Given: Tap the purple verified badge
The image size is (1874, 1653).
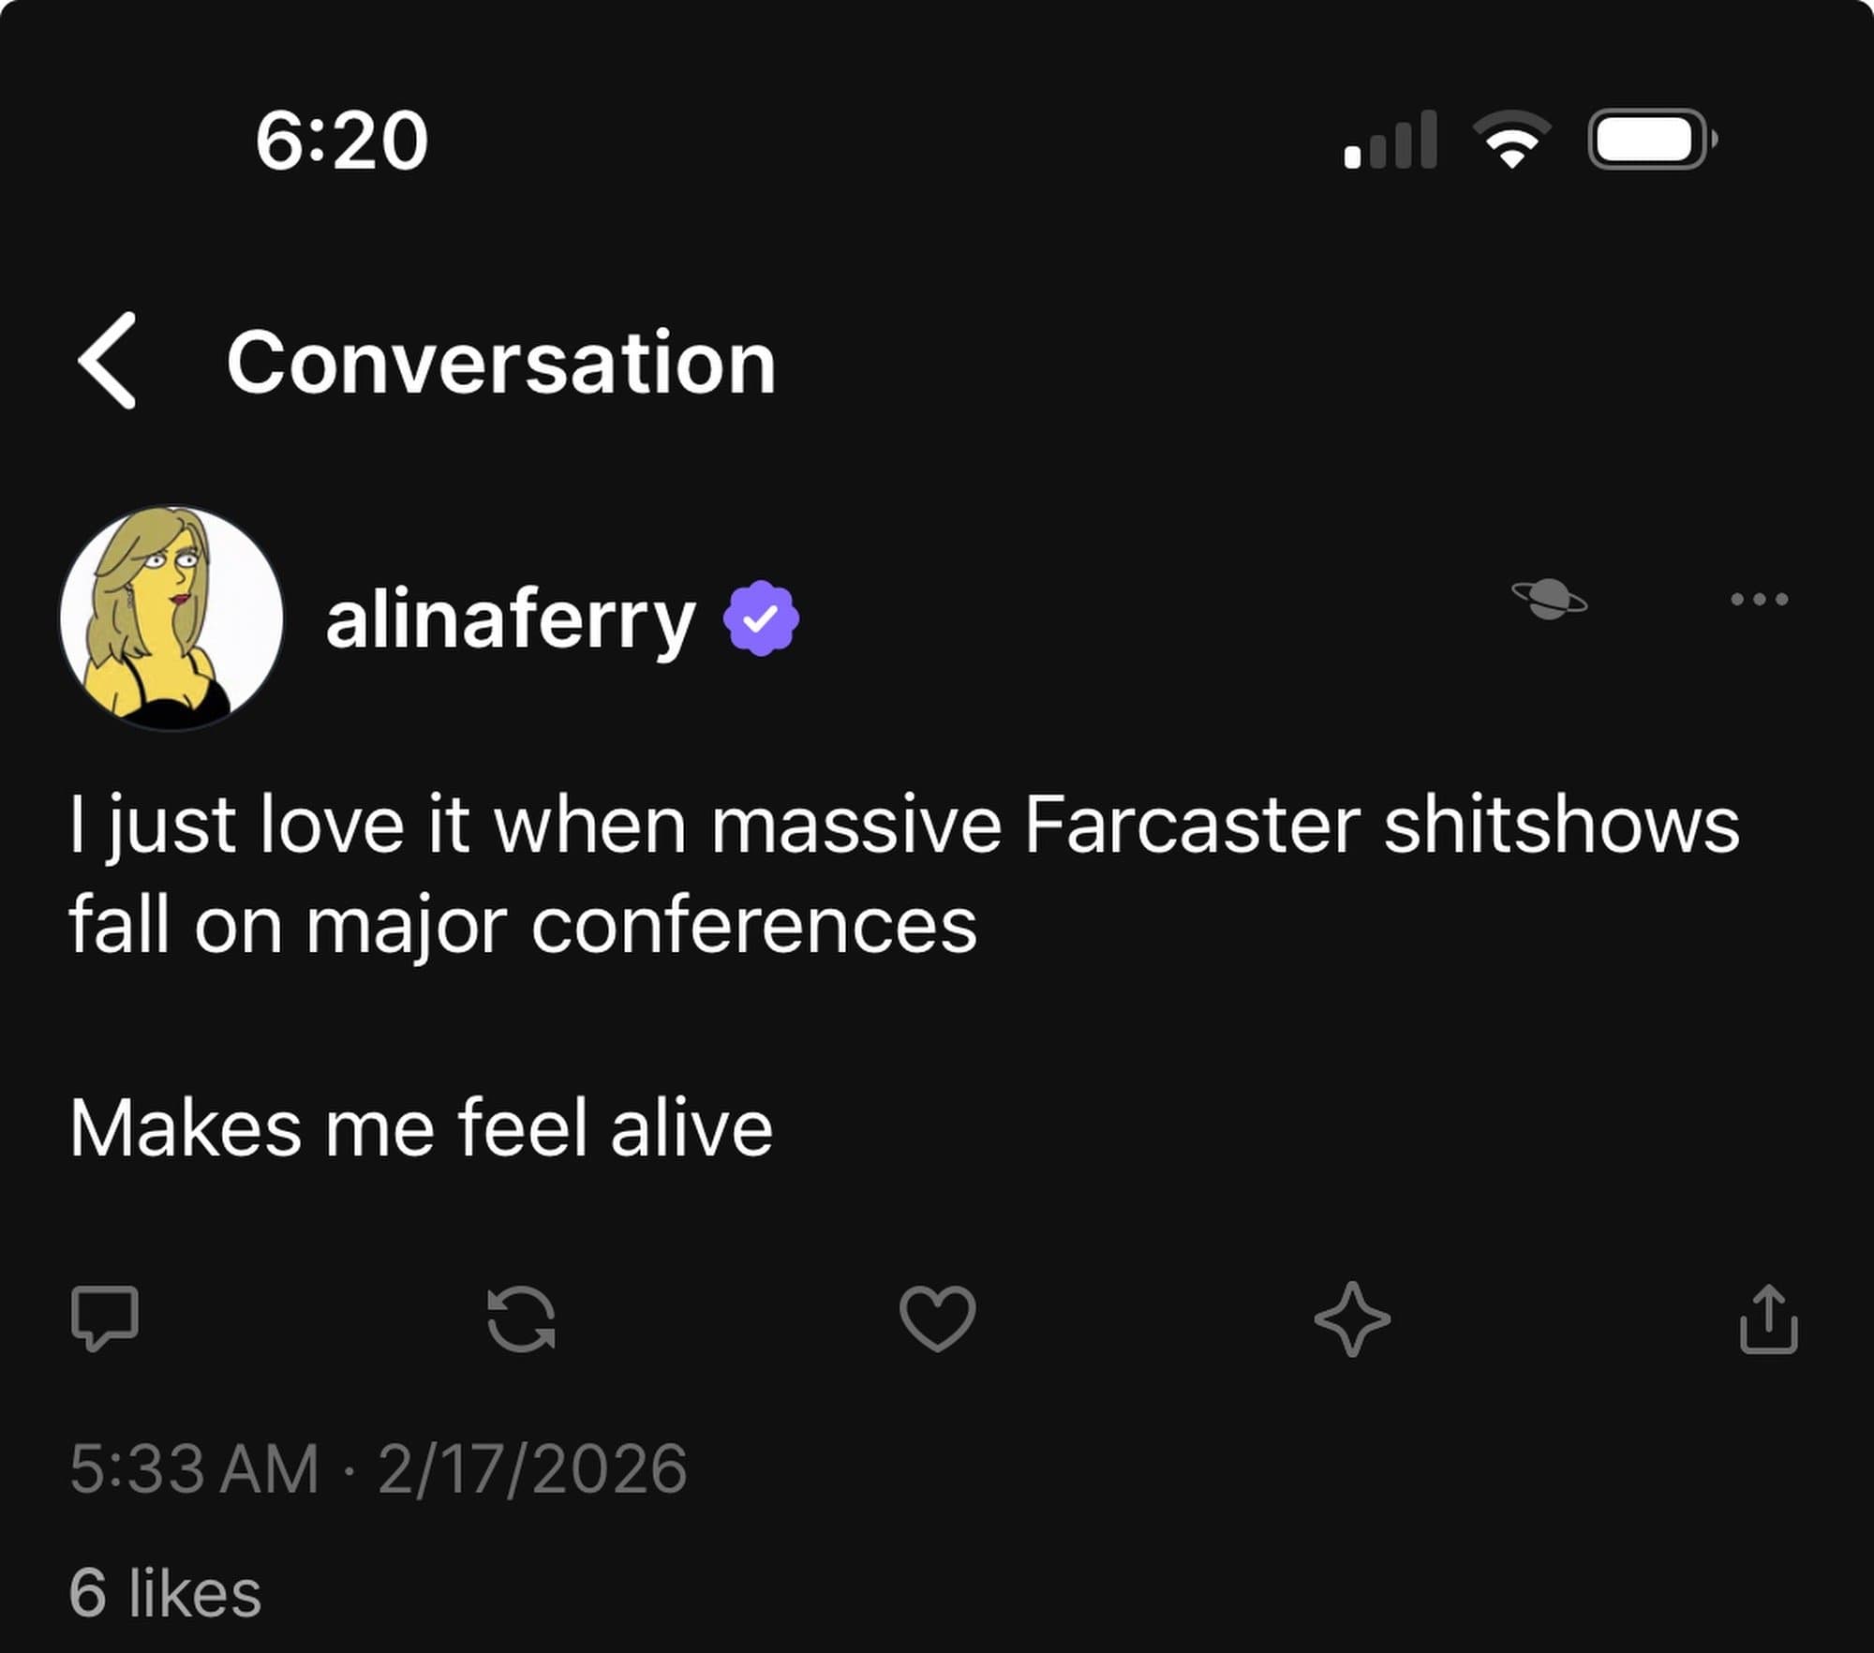Looking at the screenshot, I should tap(761, 618).
